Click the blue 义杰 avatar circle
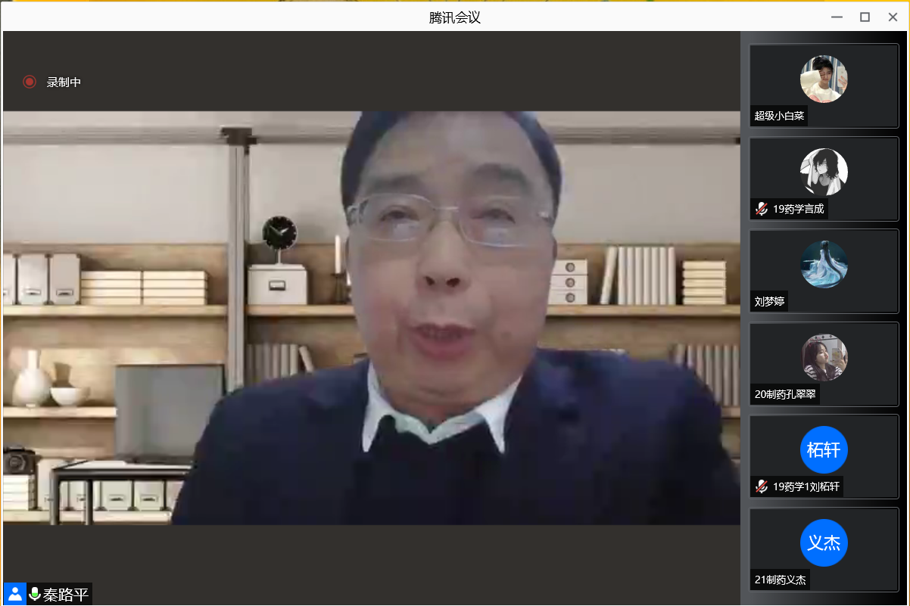This screenshot has width=910, height=606. coord(824,542)
